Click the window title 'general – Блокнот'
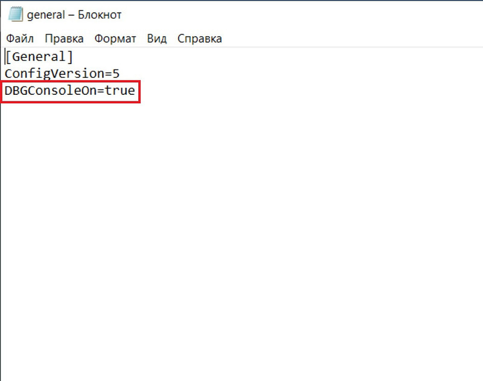 coord(82,14)
